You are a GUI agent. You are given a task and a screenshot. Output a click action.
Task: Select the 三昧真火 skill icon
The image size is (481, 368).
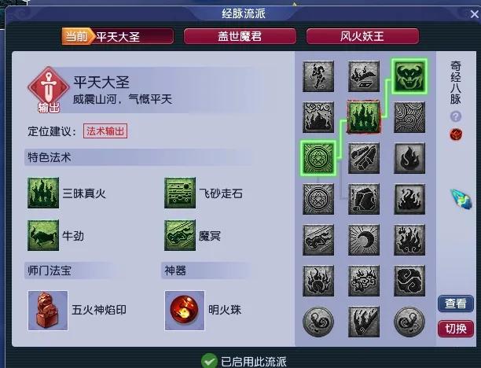click(x=43, y=193)
